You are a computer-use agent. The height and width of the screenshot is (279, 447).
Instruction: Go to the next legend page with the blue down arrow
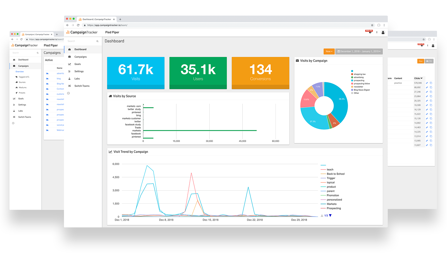330,215
